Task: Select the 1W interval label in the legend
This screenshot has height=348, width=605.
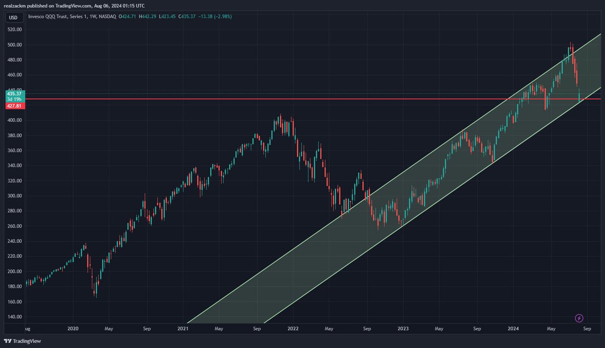Action: pyautogui.click(x=94, y=17)
